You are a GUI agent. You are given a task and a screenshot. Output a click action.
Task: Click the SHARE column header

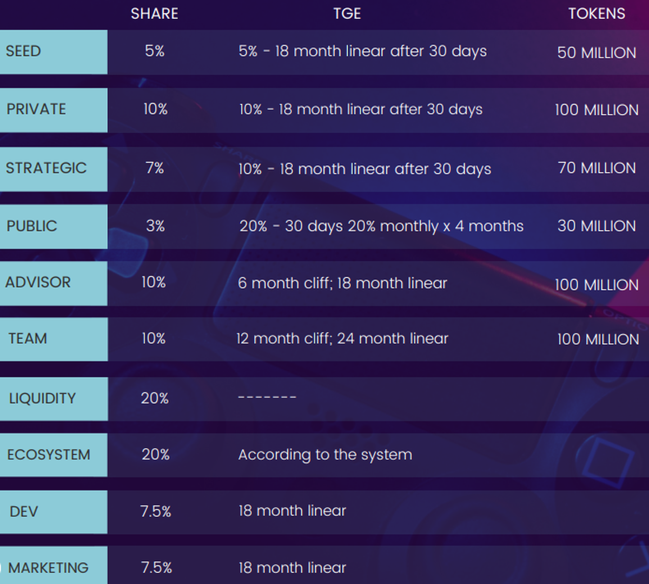coord(154,14)
